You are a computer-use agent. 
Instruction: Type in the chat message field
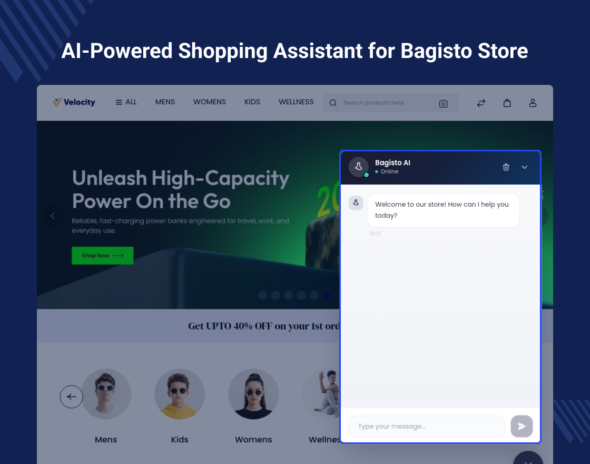click(426, 427)
